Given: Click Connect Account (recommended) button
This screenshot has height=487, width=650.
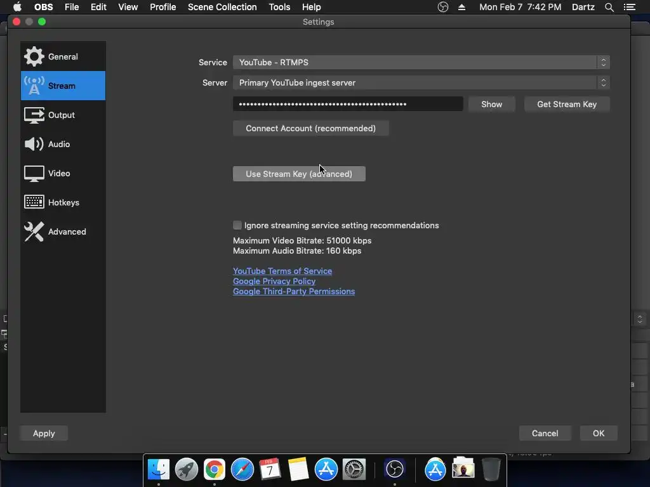Looking at the screenshot, I should coord(310,128).
